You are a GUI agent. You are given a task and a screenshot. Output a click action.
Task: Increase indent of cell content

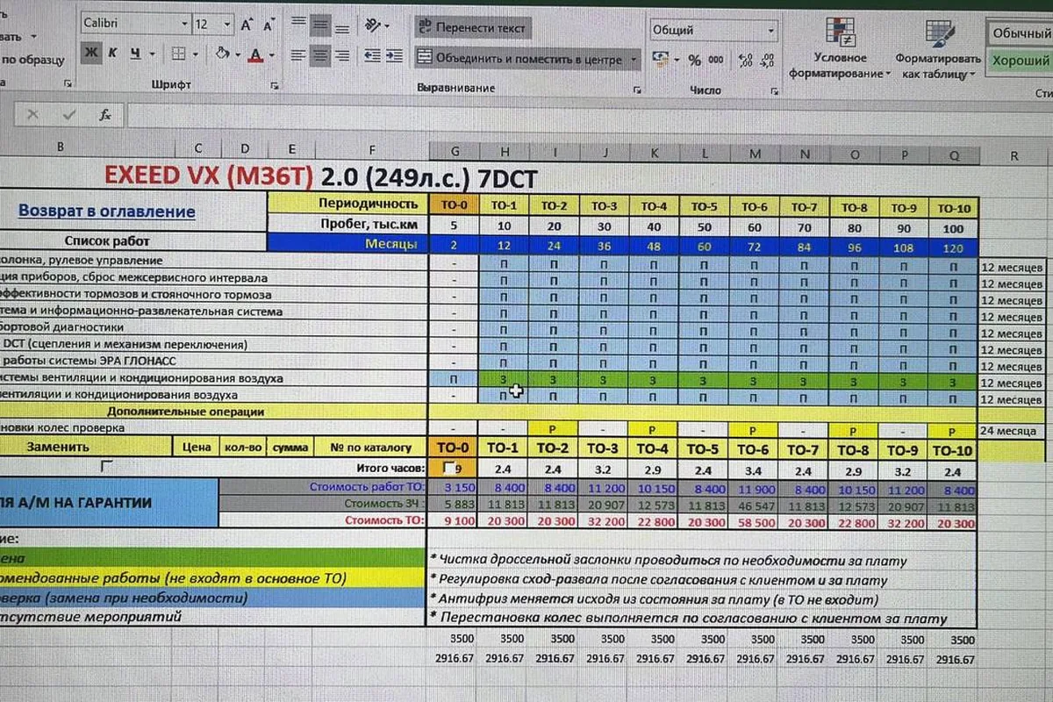tap(395, 55)
